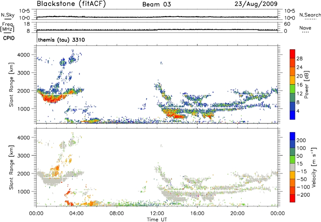Click the '3000' tick in the power panel
Screen dimensions: 321x222
click(24, 73)
